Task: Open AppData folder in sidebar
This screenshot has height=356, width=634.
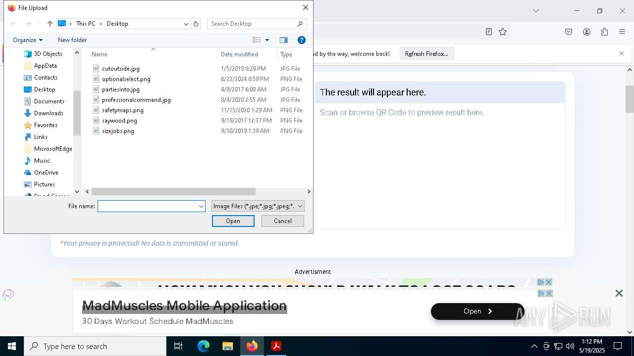Action: pos(45,66)
